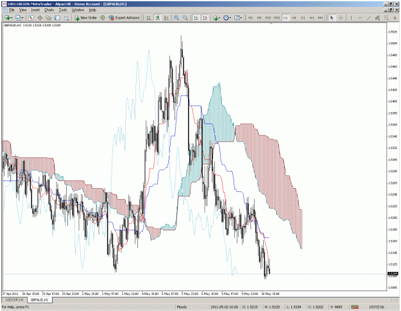Select the Fibonacci Retracement tool
This screenshot has width=401, height=311.
click(386, 18)
